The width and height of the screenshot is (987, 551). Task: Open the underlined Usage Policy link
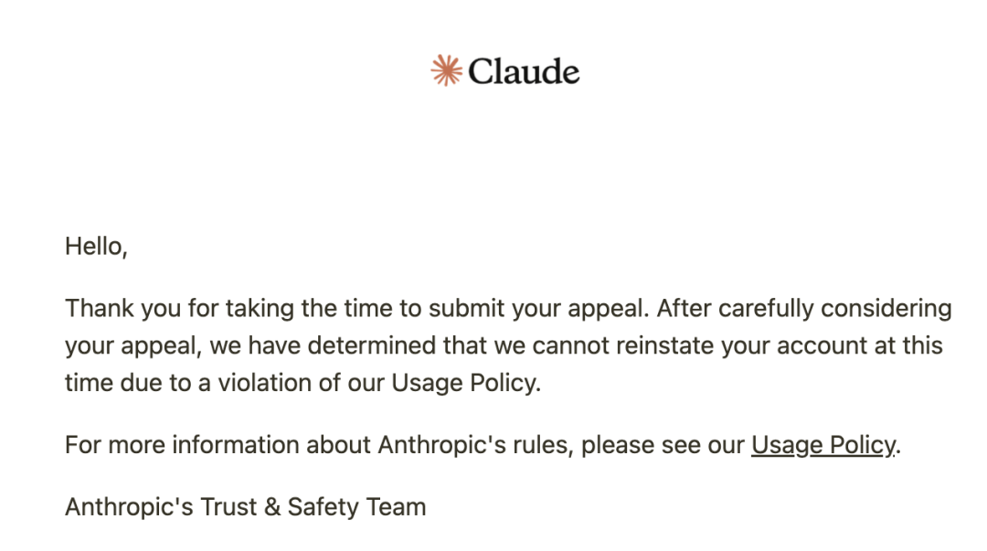pyautogui.click(x=823, y=445)
